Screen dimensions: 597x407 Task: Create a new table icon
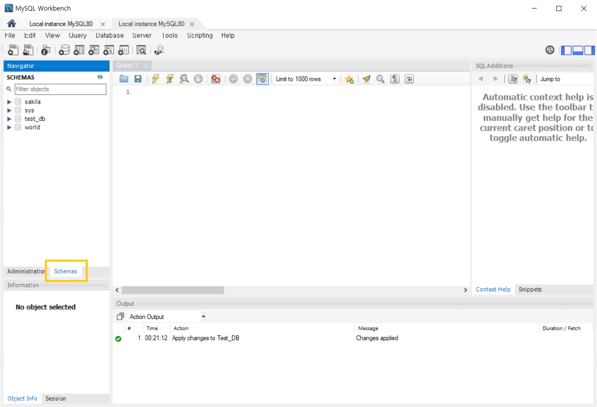79,50
